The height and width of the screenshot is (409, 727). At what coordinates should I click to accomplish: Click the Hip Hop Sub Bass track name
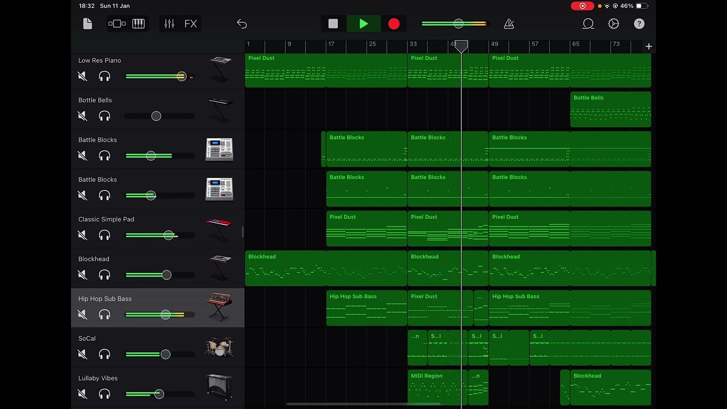pos(105,299)
